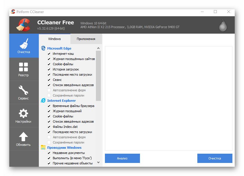
Task: Open the Очистка cleaner section in sidebar
Action: [24, 46]
